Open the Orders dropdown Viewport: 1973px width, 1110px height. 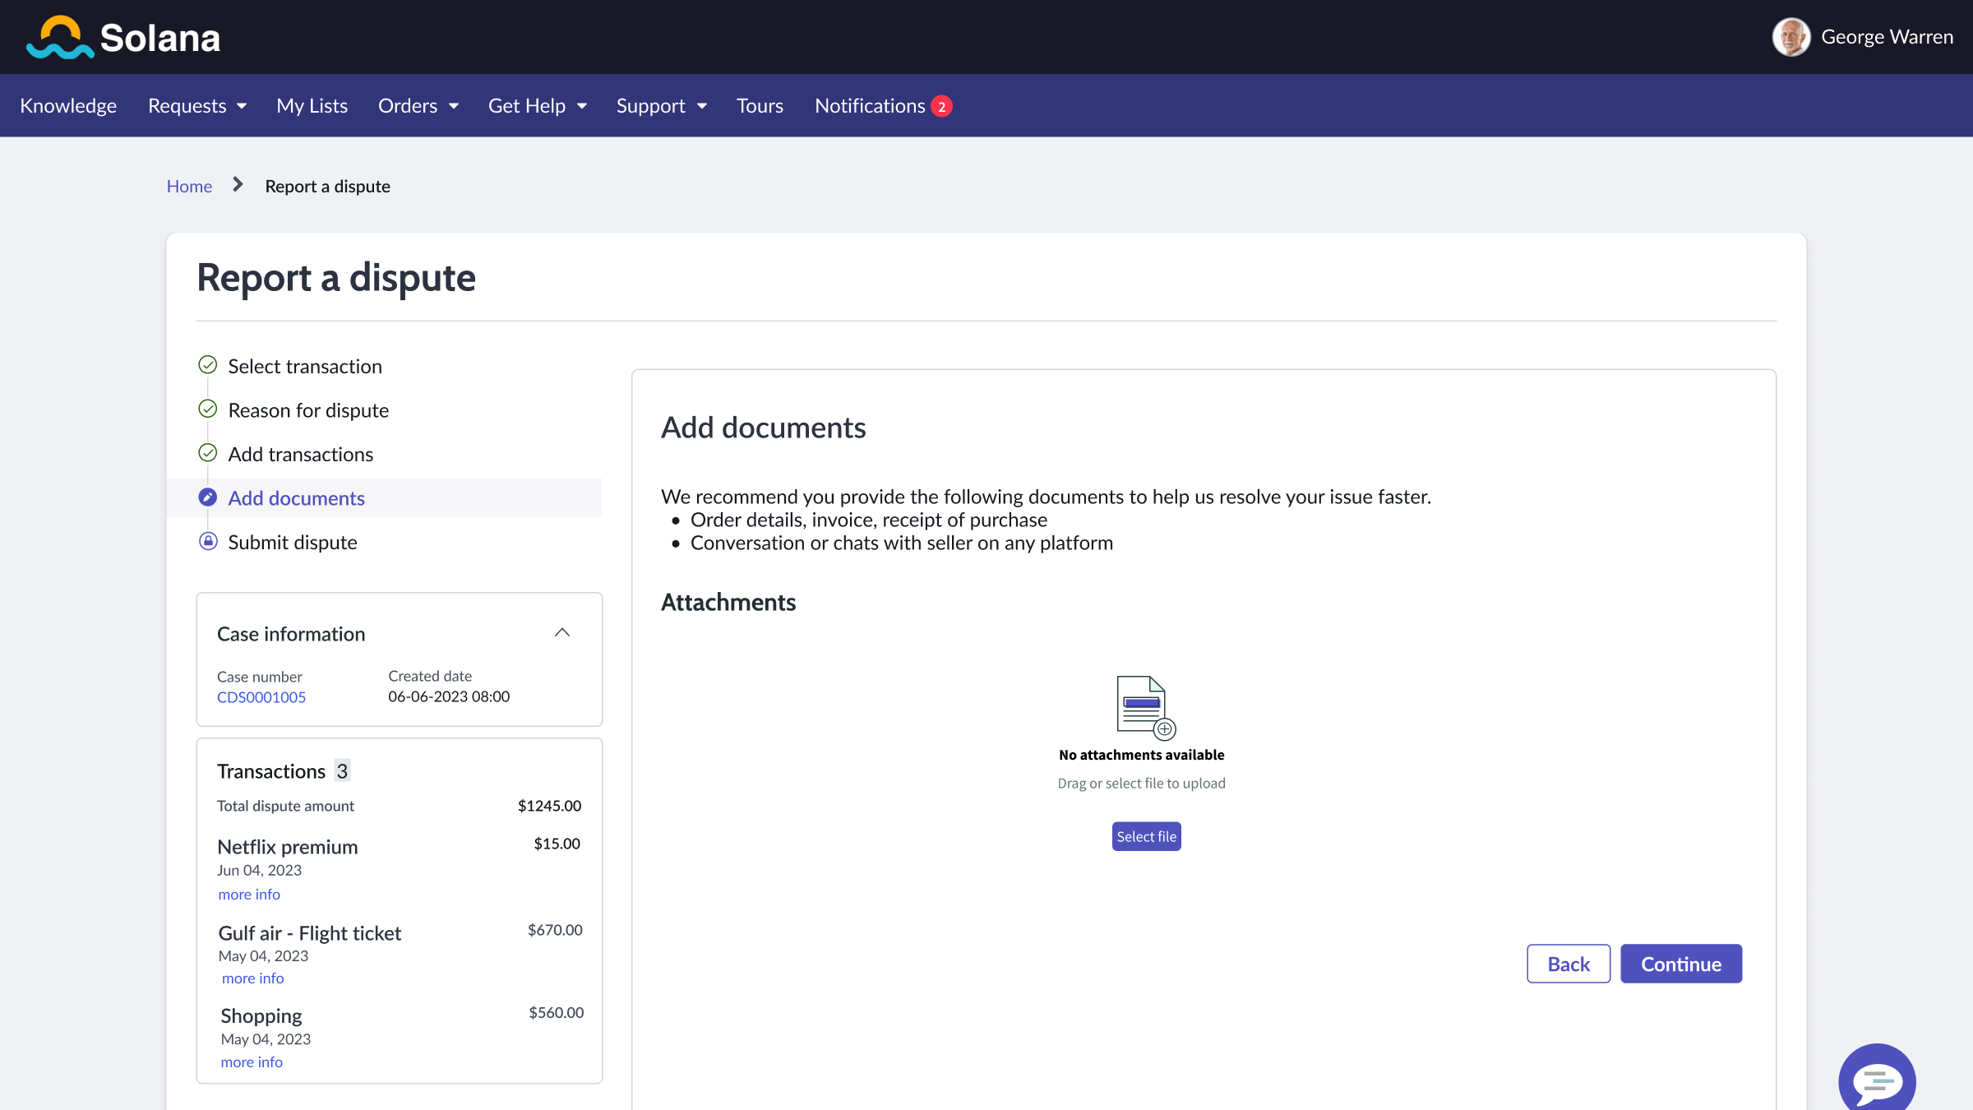coord(418,105)
